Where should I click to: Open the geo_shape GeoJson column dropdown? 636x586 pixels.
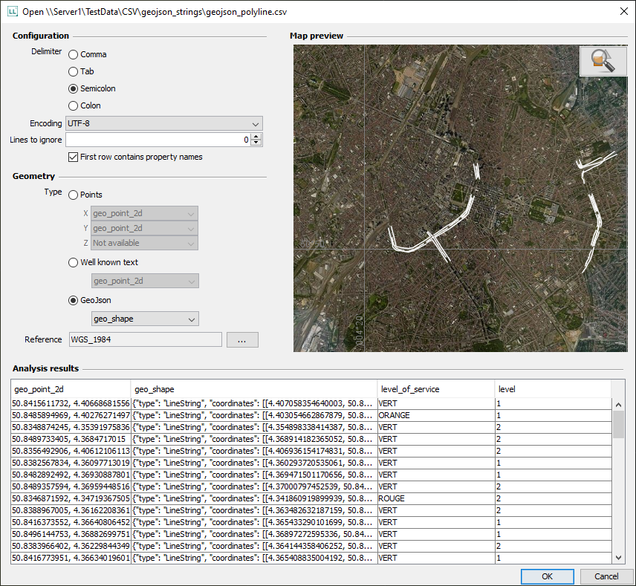[x=145, y=319]
